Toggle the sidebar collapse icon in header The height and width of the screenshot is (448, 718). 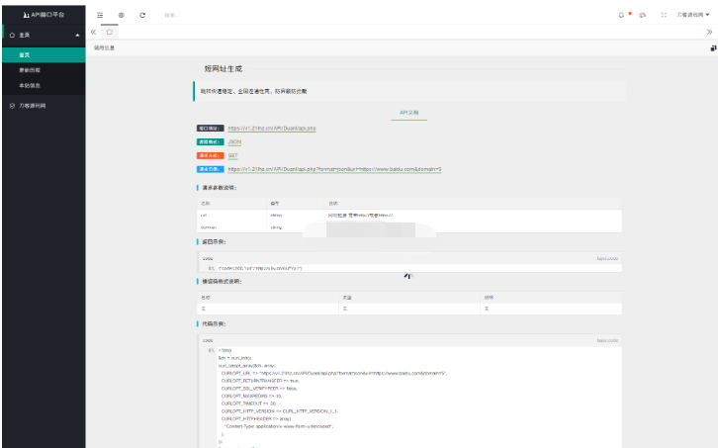tap(100, 15)
